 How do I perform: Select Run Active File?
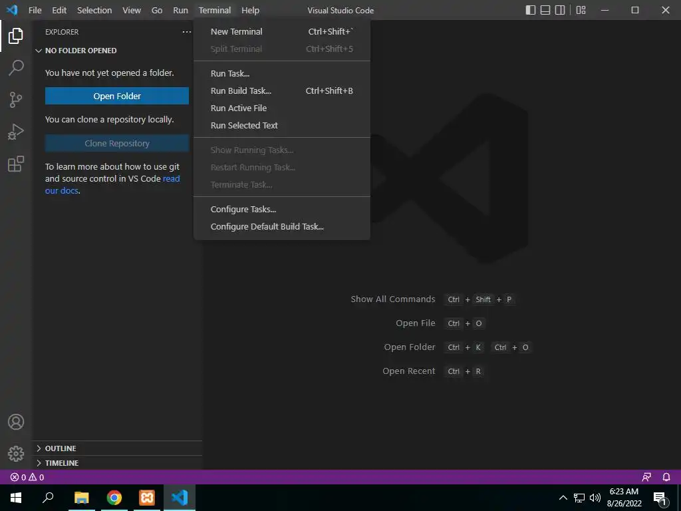point(282,108)
